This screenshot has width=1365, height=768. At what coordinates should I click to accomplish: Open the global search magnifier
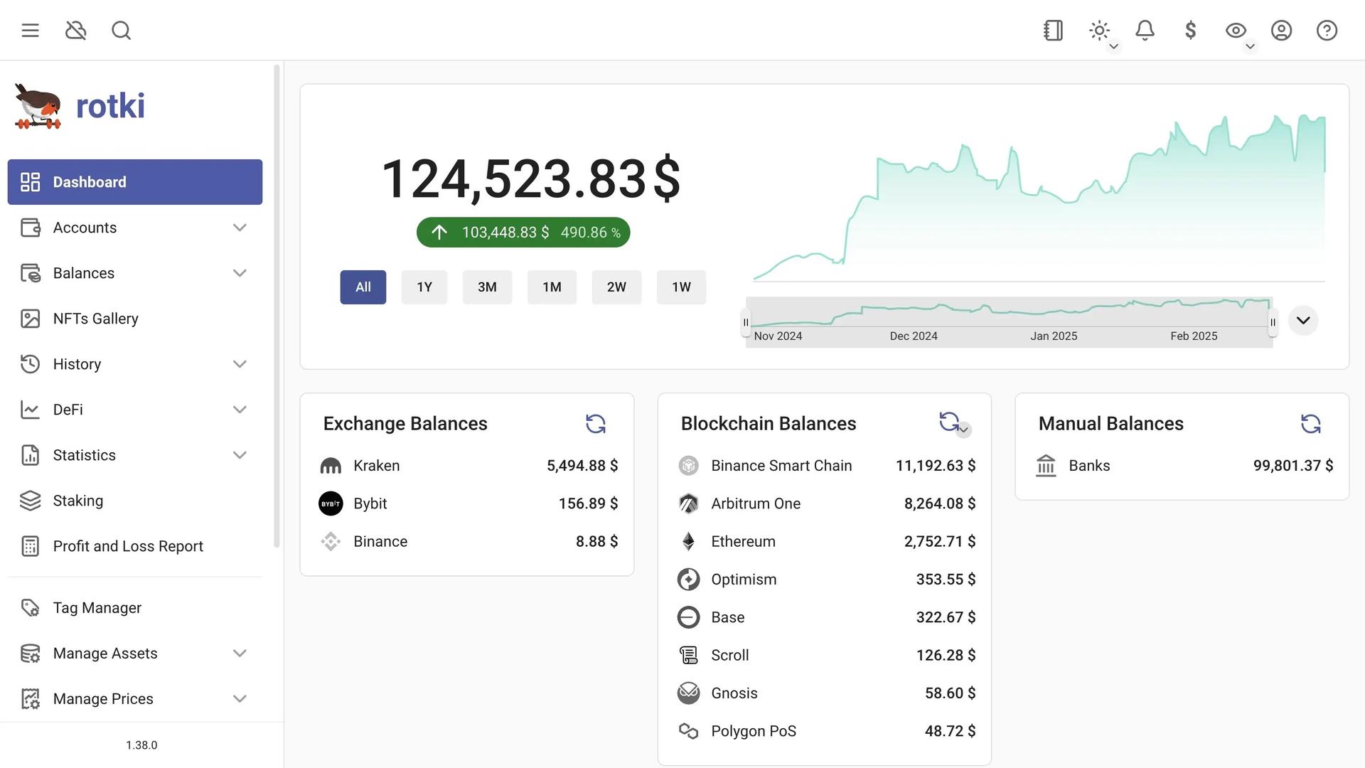[x=121, y=31]
